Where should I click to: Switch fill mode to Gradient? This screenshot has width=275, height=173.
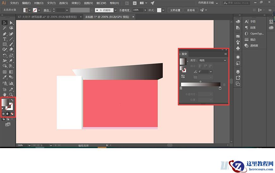(x=8, y=114)
